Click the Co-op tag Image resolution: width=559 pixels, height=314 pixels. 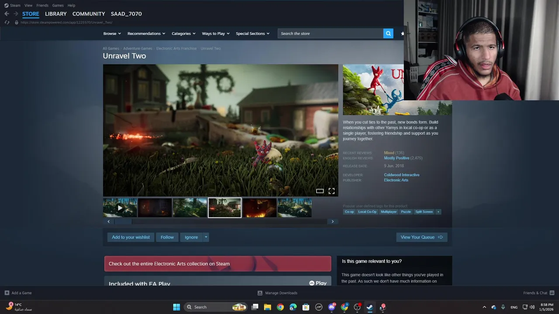pyautogui.click(x=349, y=212)
